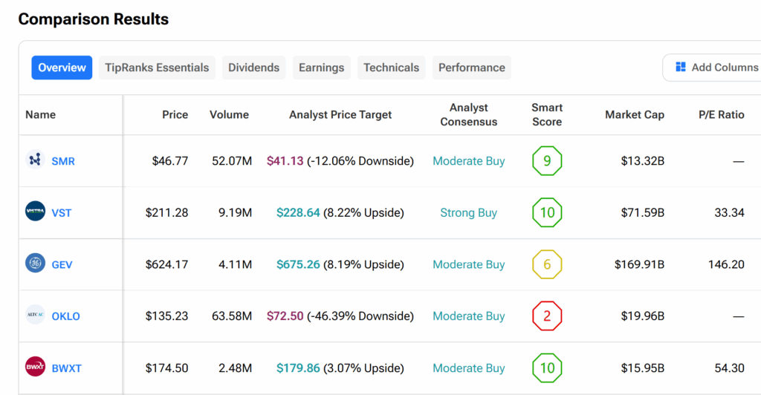Click the Vistra VST logo icon
The height and width of the screenshot is (395, 761).
click(35, 211)
